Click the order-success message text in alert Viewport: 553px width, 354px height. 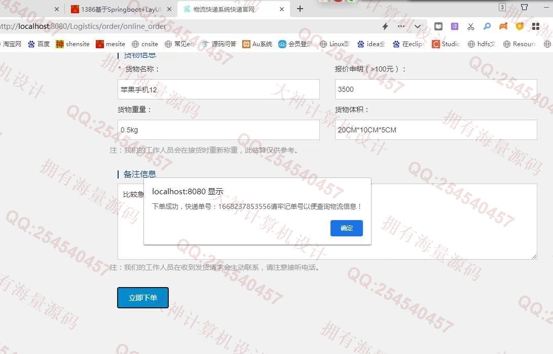(x=257, y=206)
